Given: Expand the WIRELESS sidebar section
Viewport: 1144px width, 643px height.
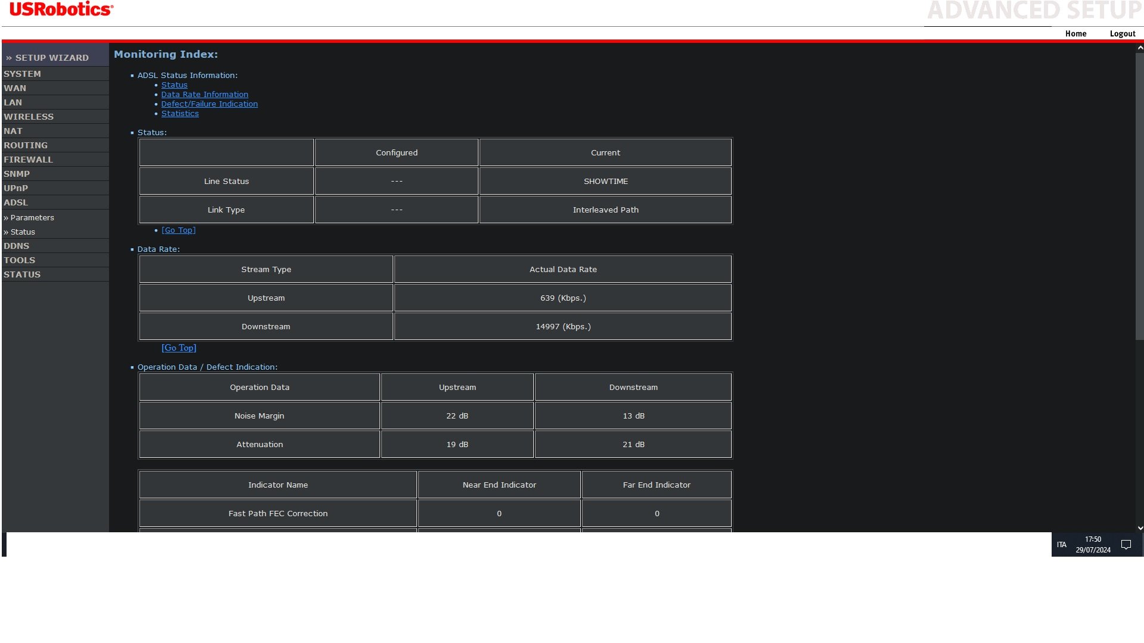Looking at the screenshot, I should (x=29, y=117).
